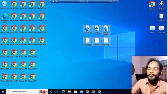Click the IP address on connection bar

coord(83,2)
